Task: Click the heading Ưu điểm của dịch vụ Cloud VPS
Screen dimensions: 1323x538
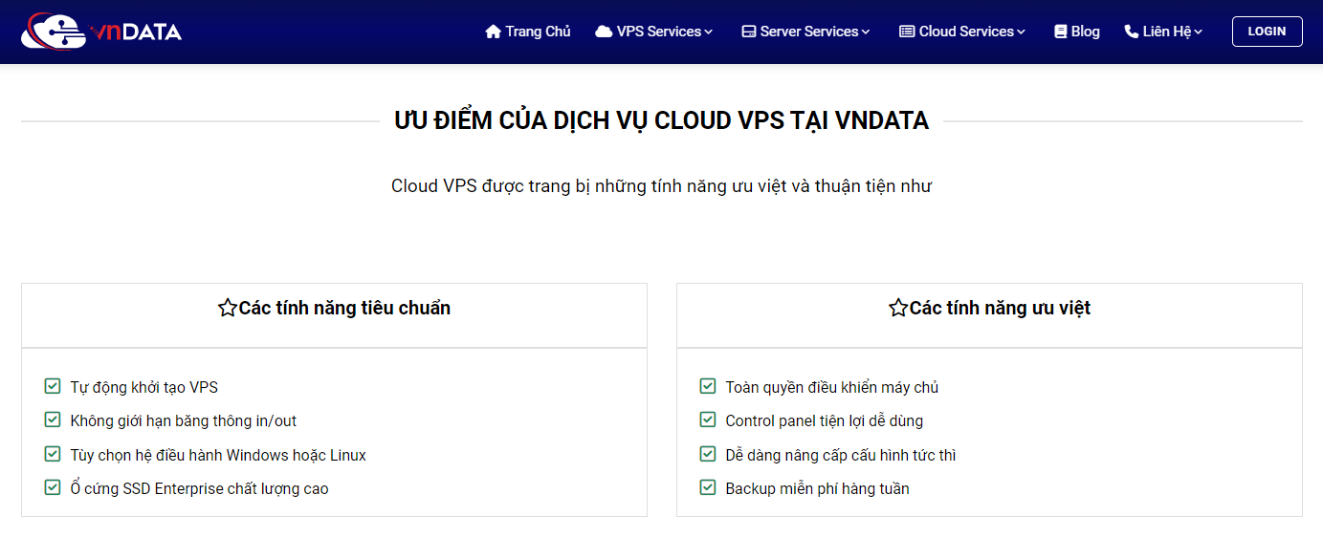Action: point(661,120)
